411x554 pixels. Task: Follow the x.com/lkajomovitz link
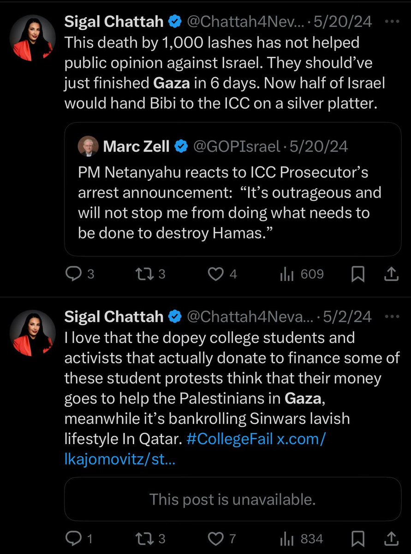115,459
